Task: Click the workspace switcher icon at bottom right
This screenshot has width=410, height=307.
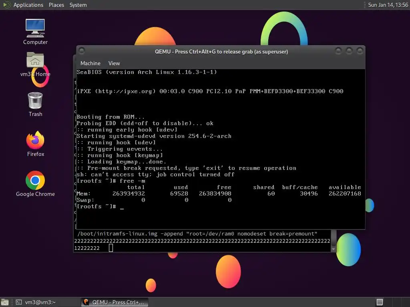Action: pos(380,302)
